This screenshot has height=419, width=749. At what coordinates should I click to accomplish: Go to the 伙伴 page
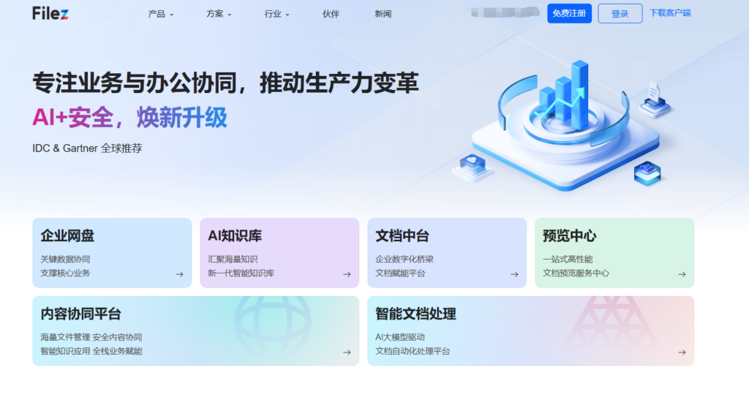click(331, 15)
